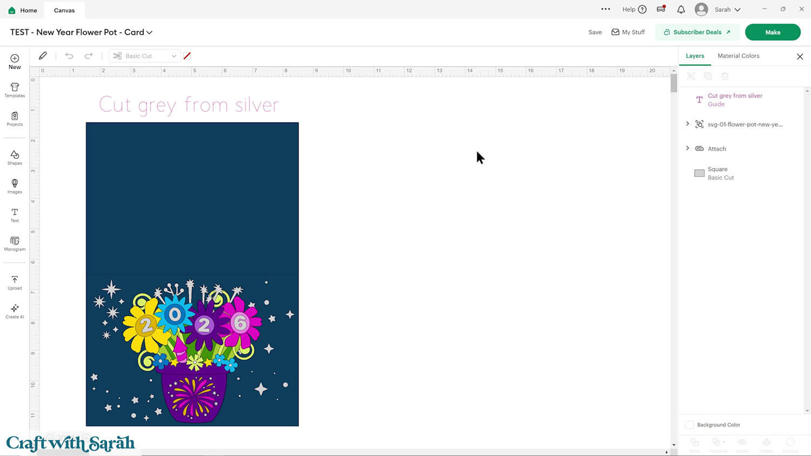Expand the svg-01-flower-pot layer group

pos(687,124)
